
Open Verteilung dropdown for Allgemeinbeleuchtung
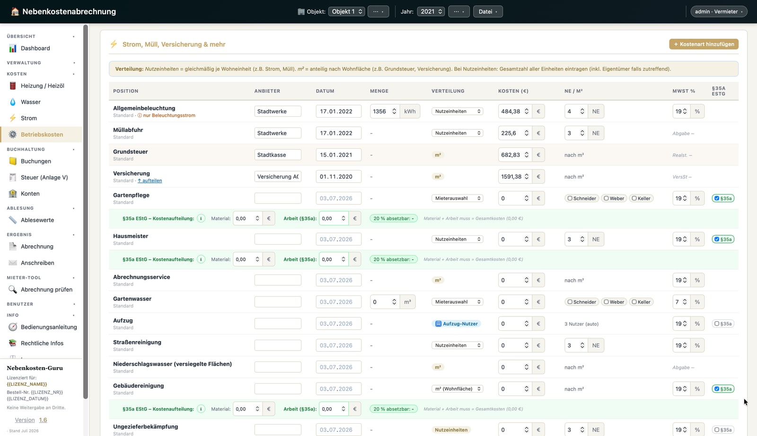[x=457, y=111]
